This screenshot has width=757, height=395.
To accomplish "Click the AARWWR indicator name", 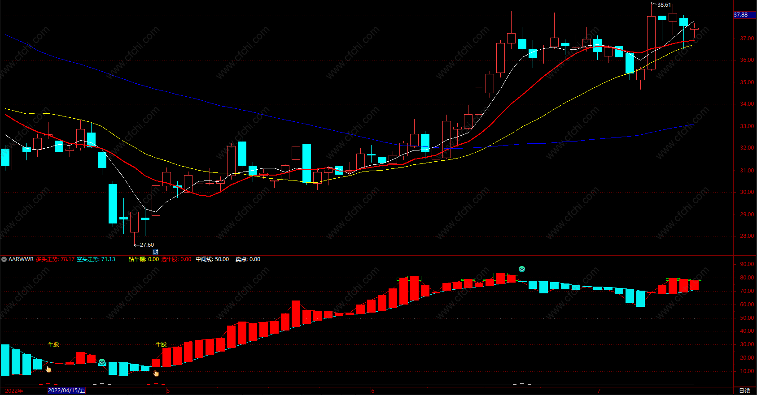I will 21,259.
